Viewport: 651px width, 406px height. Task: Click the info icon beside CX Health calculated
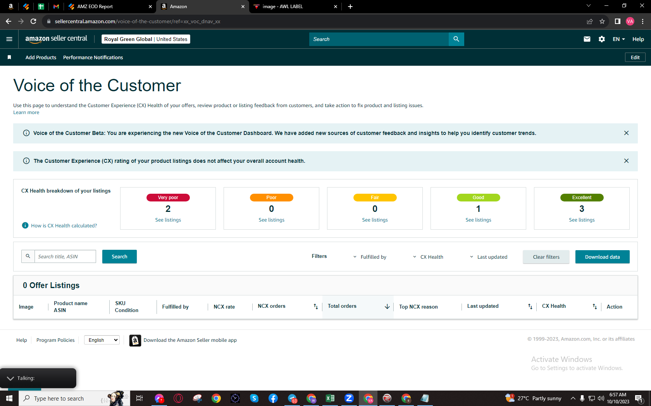coord(25,225)
